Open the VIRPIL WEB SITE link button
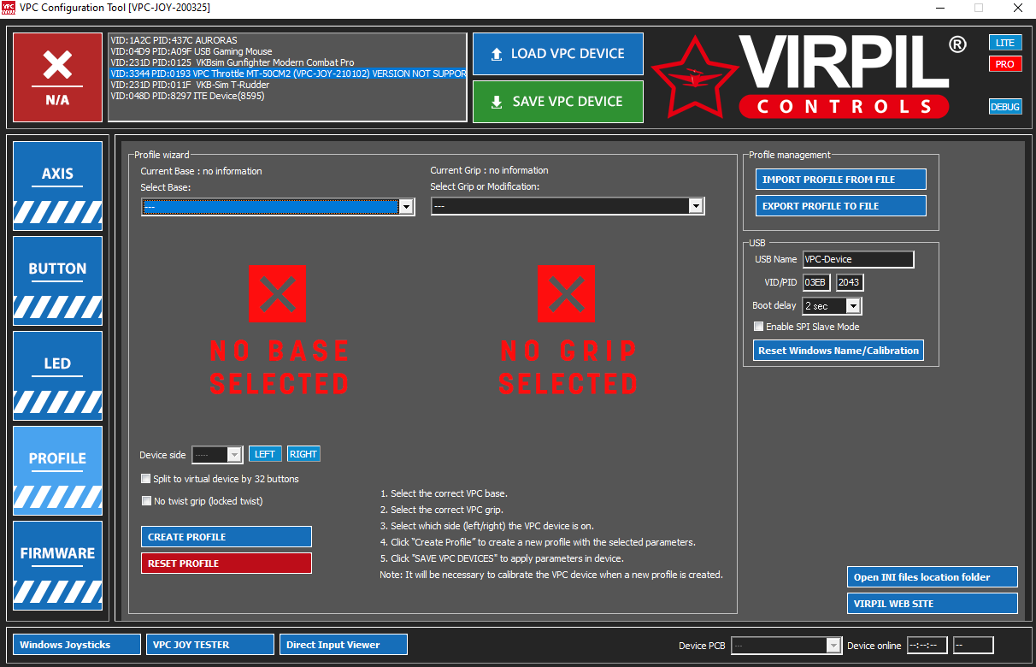Viewport: 1036px width, 667px height. pos(933,604)
